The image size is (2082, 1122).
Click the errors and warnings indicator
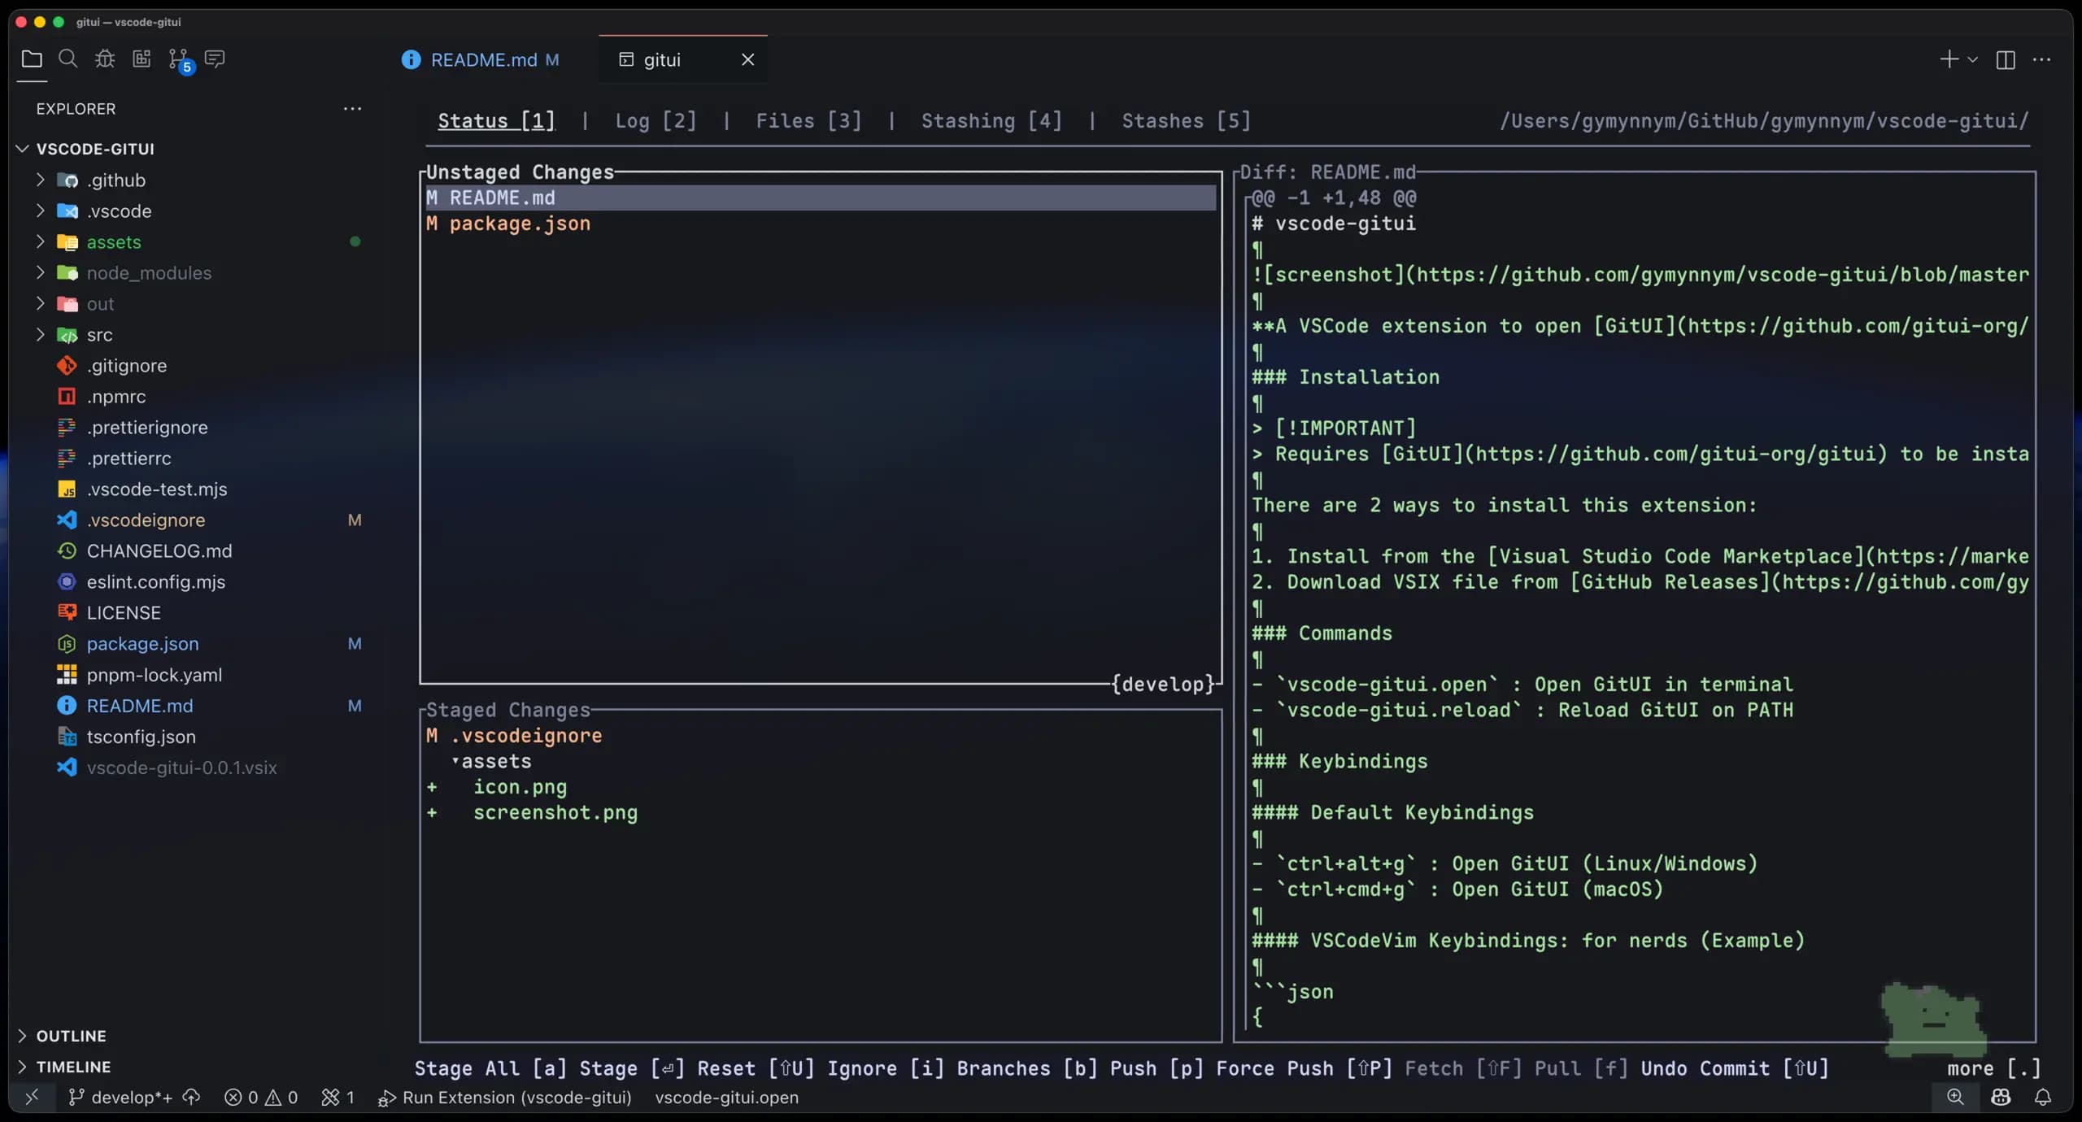[260, 1097]
